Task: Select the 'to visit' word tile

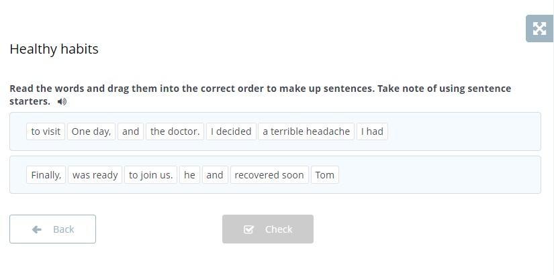Action: tap(46, 131)
